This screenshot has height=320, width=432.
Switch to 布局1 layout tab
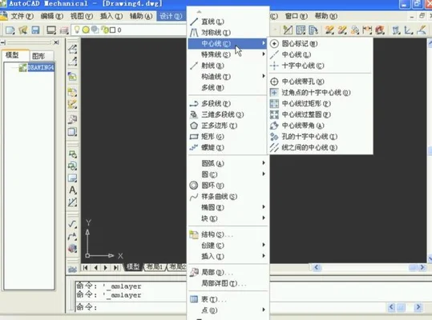pyautogui.click(x=155, y=266)
